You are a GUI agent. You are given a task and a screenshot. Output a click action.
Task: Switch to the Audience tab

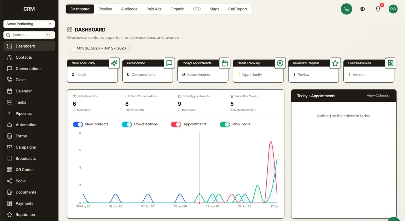[129, 9]
